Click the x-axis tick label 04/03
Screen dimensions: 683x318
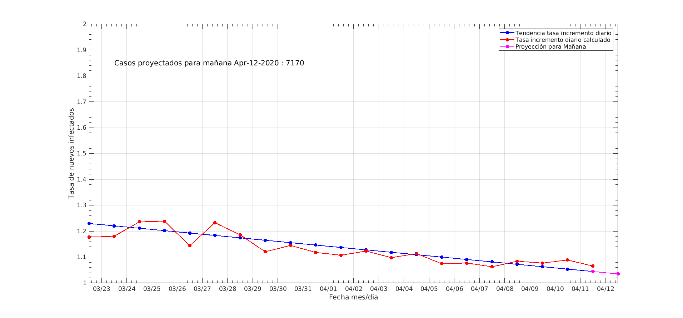pos(379,289)
